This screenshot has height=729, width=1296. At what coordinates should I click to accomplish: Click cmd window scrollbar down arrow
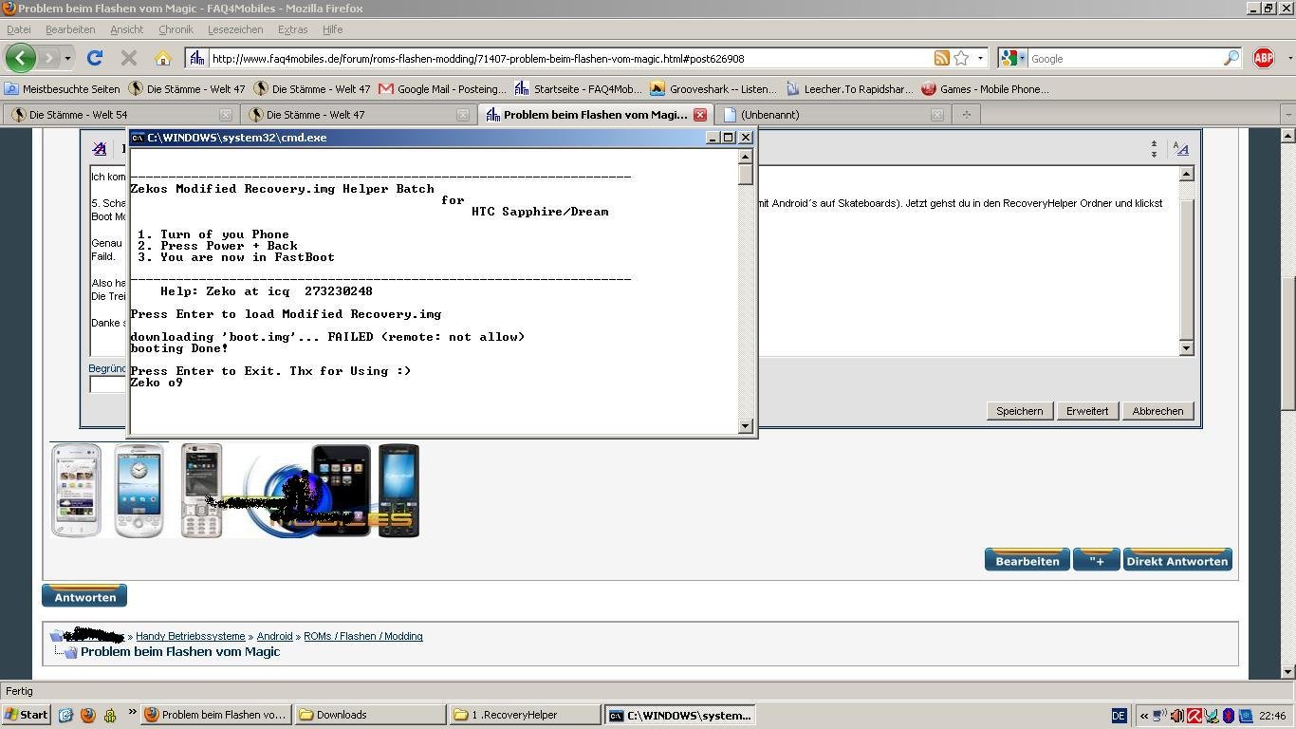pyautogui.click(x=746, y=426)
